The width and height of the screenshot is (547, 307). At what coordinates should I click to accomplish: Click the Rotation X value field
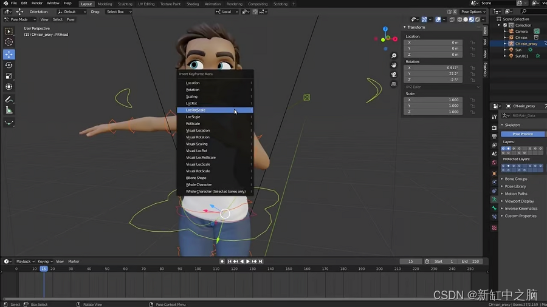[433, 68]
